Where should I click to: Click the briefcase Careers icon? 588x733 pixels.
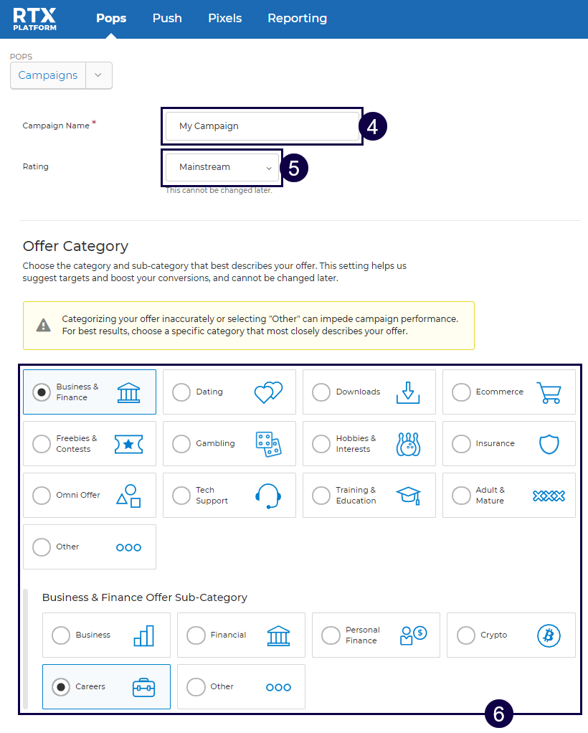[x=143, y=687]
